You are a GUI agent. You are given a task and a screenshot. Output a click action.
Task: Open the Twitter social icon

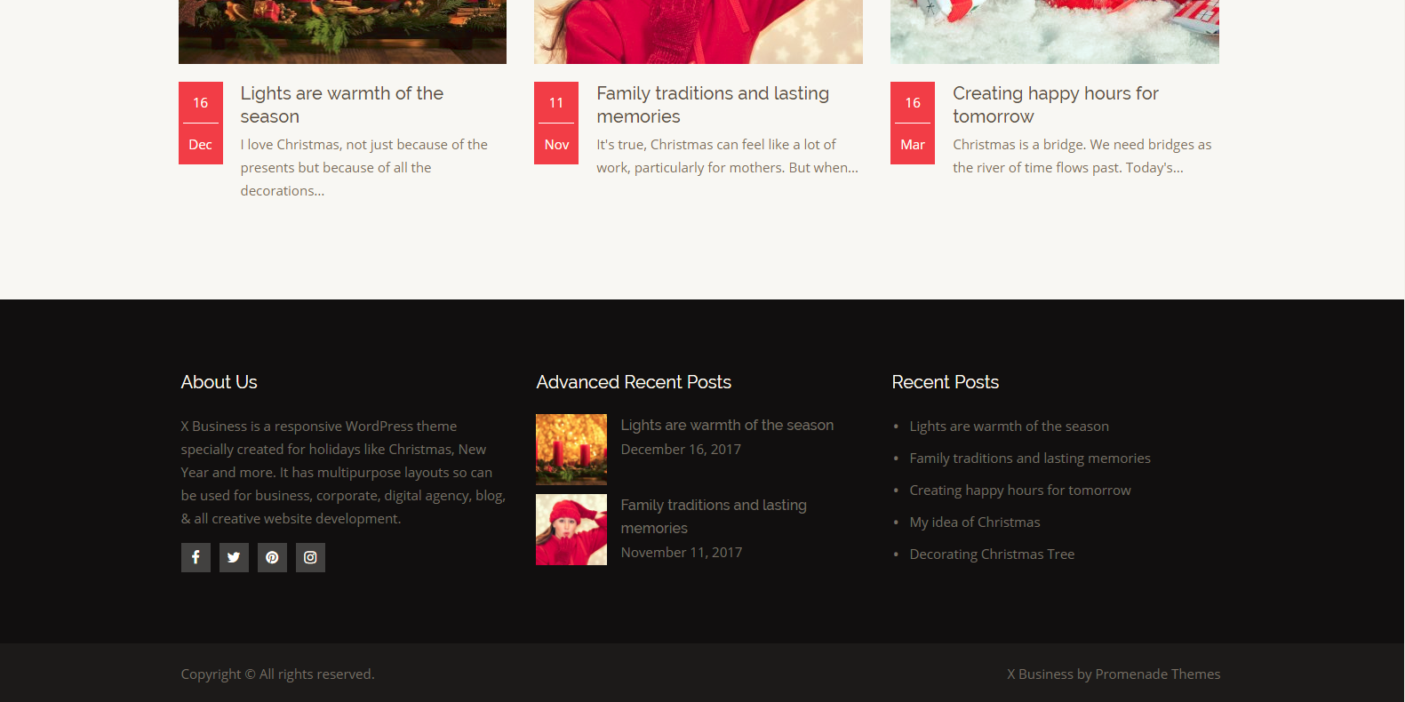pos(234,557)
